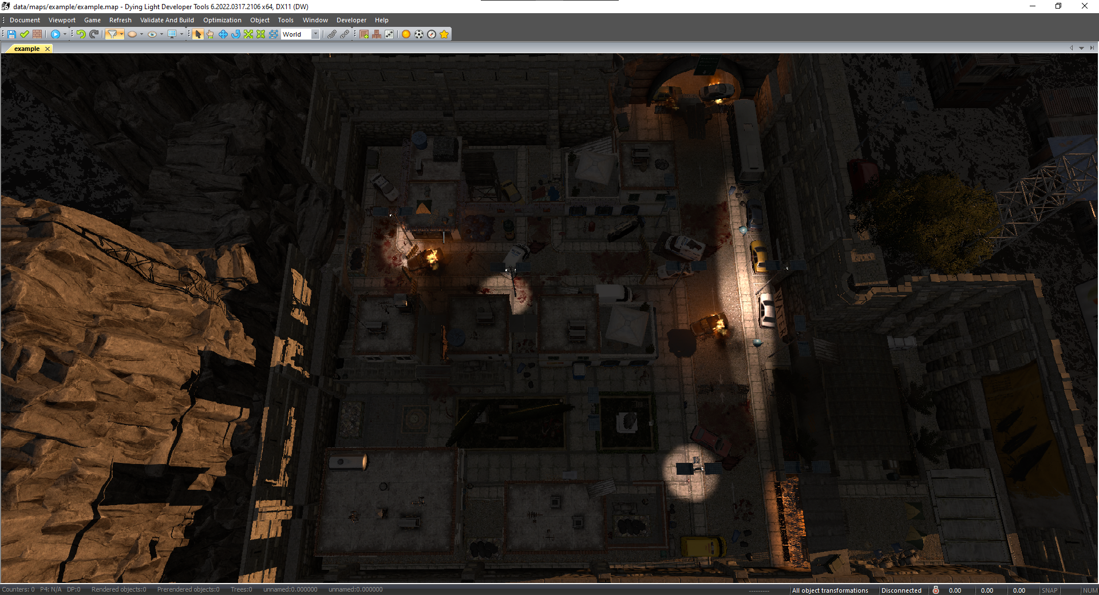
Task: Close the example tab
Action: click(48, 49)
